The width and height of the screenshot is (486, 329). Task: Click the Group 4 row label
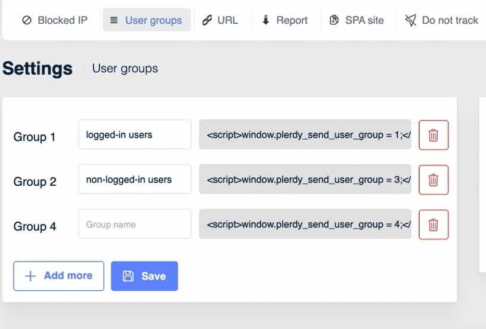tap(35, 227)
